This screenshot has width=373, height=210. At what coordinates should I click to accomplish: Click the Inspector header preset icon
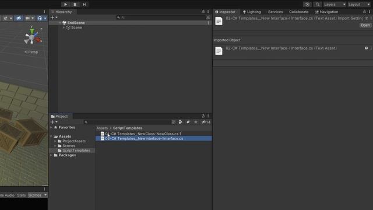coord(367,18)
